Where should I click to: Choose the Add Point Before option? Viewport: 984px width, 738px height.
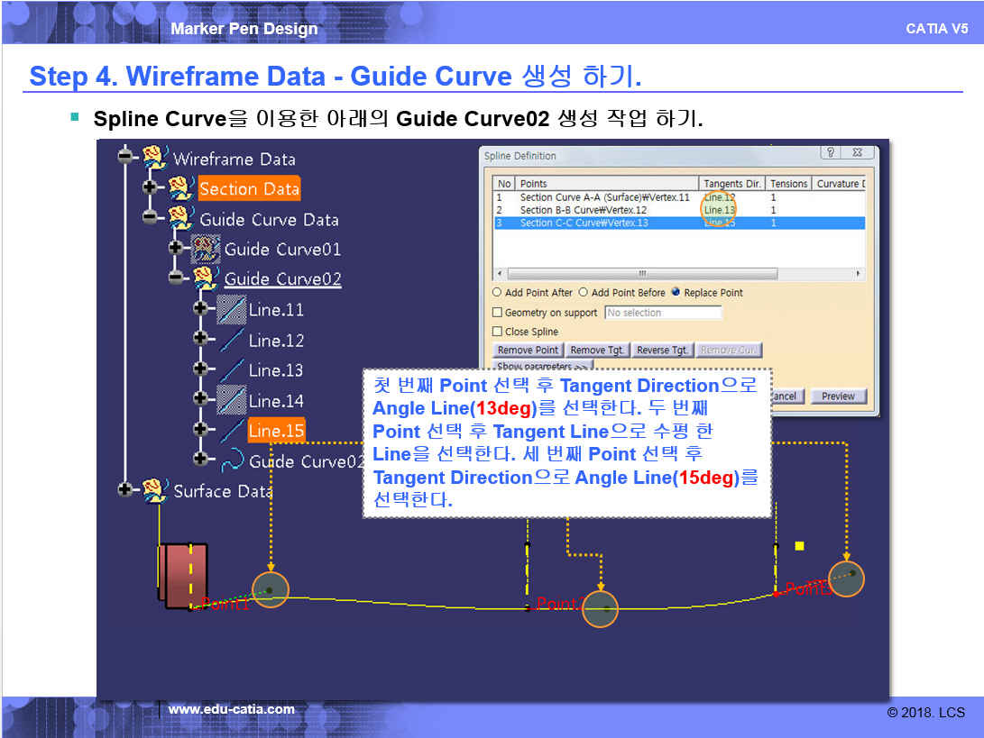(583, 293)
